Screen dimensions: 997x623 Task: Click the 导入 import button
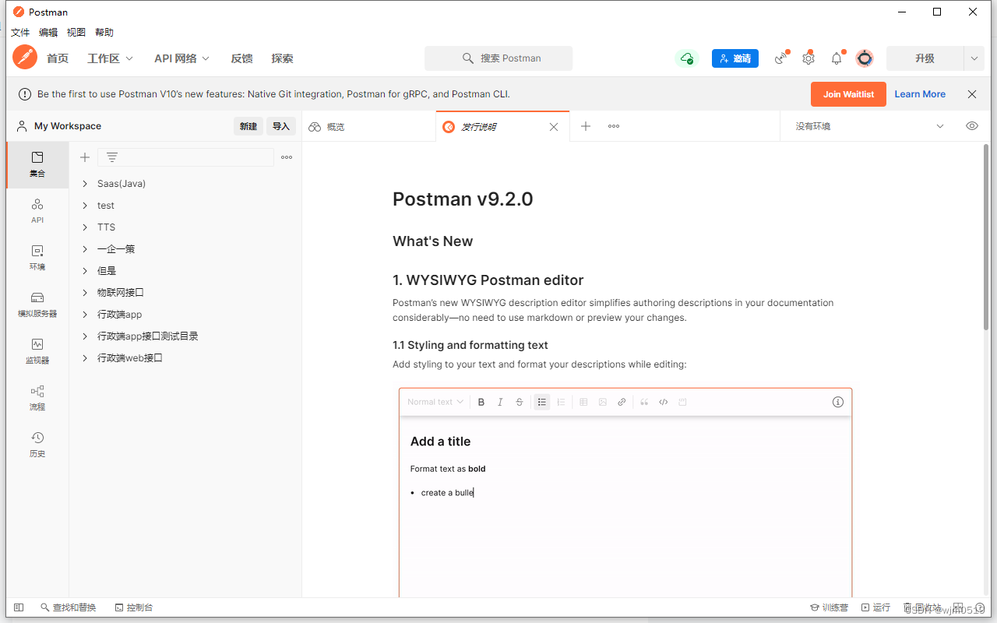[x=281, y=126]
